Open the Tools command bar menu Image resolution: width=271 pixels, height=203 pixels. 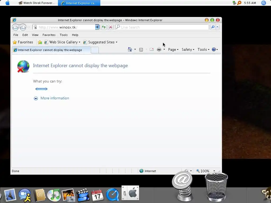coord(203,49)
